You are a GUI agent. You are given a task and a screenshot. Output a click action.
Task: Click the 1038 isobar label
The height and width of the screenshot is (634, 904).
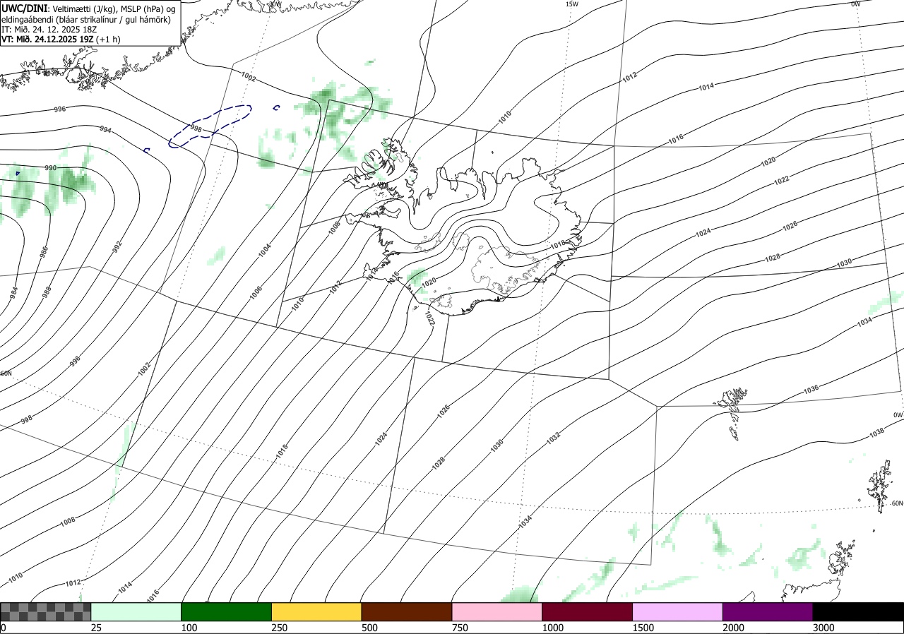coord(876,433)
